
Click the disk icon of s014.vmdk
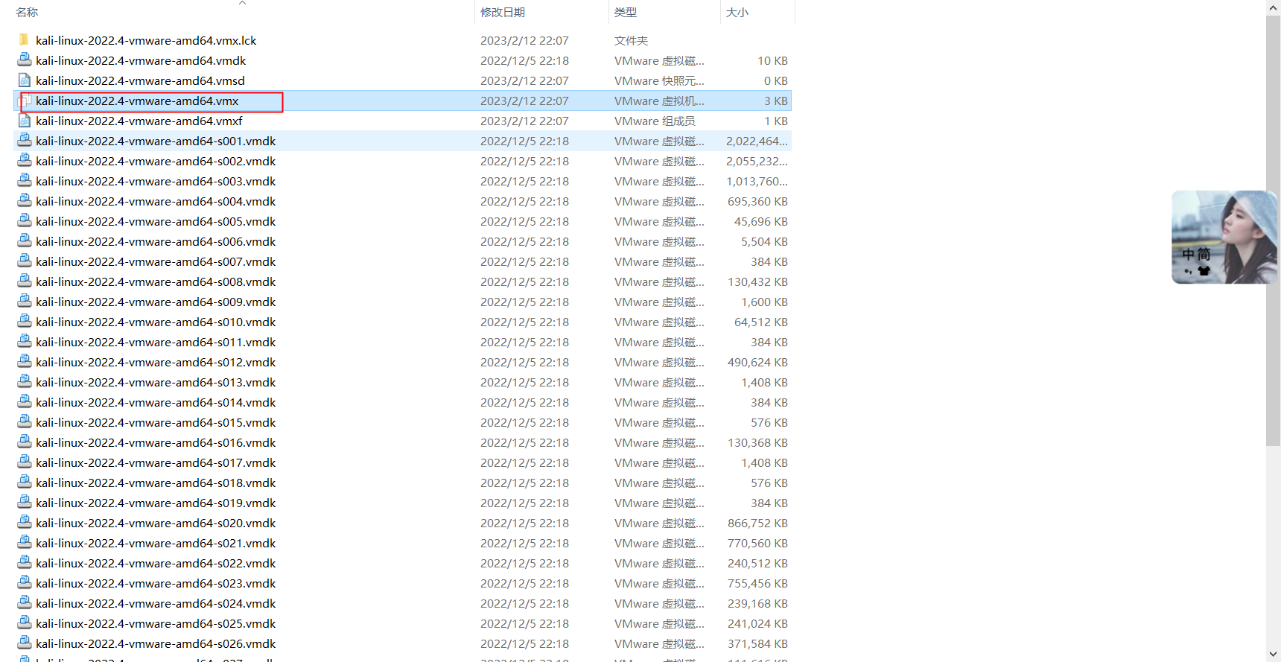click(x=24, y=401)
